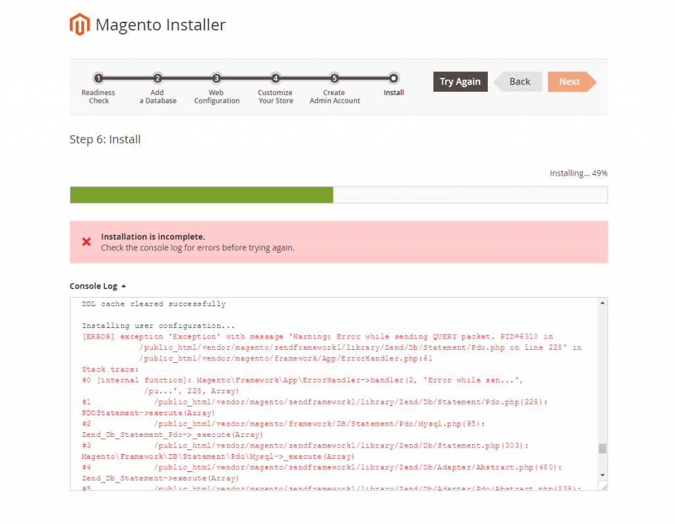Select the Add a Database step label

158,96
